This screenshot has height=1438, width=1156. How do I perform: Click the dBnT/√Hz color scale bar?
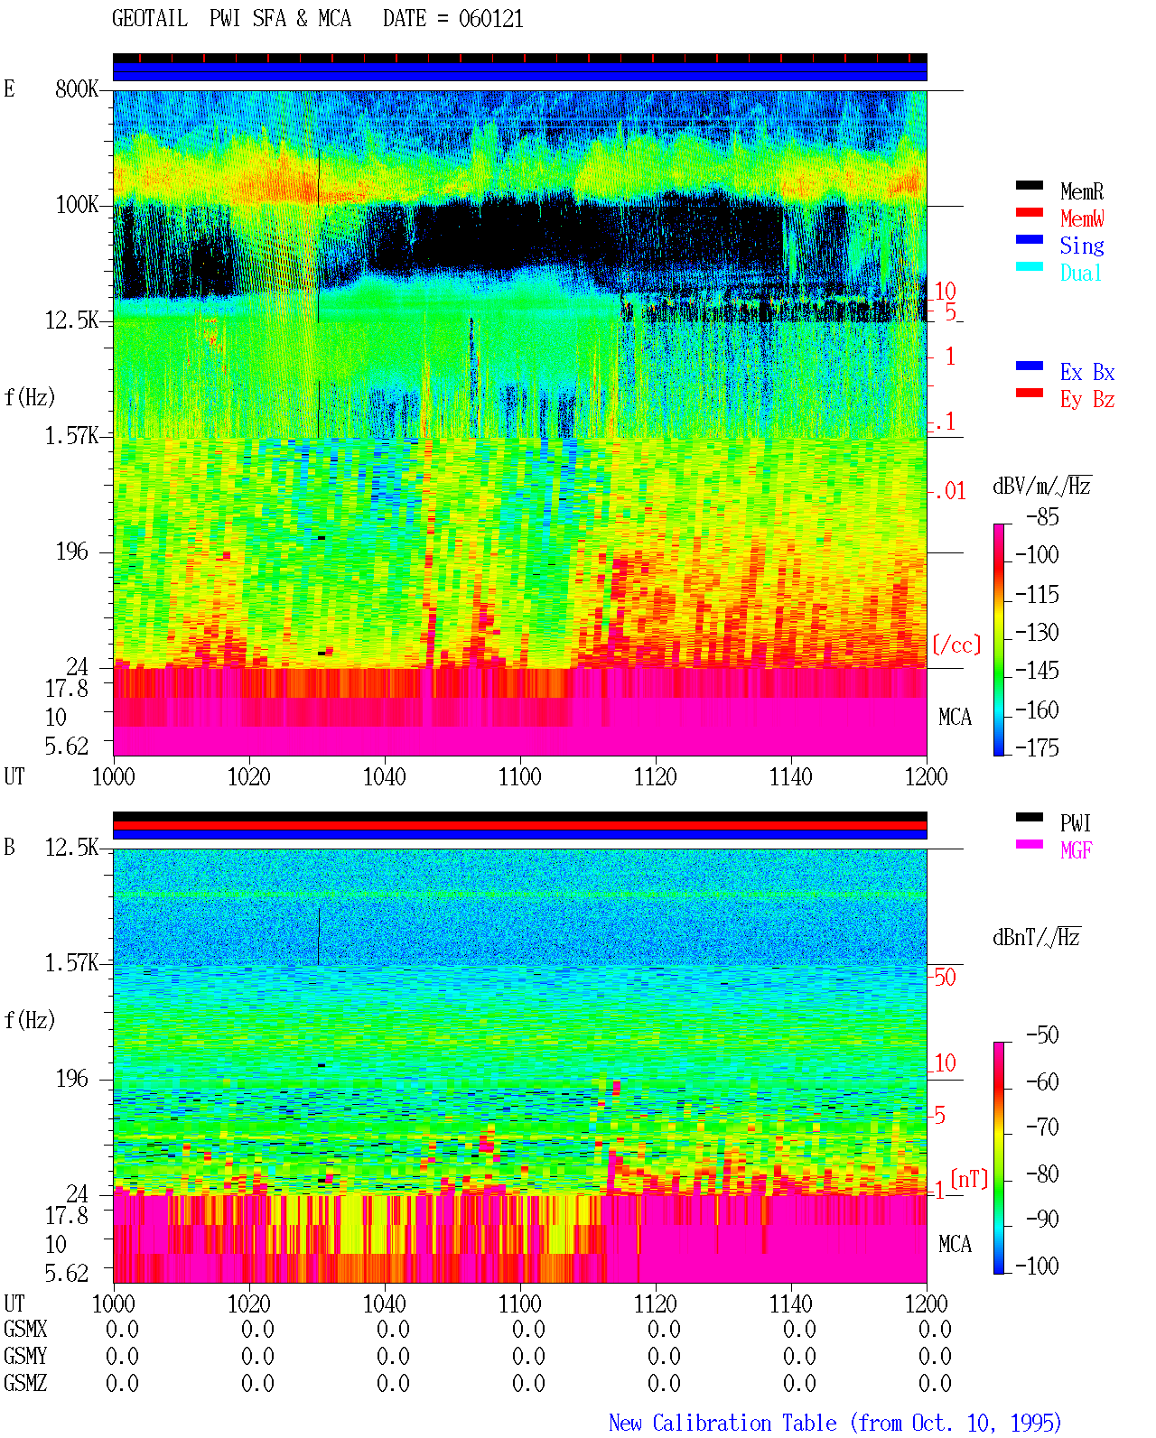click(999, 1158)
